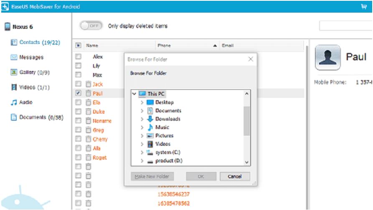Close the Browse For Folder dialog
Image resolution: width=373 pixels, height=210 pixels.
[x=251, y=59]
